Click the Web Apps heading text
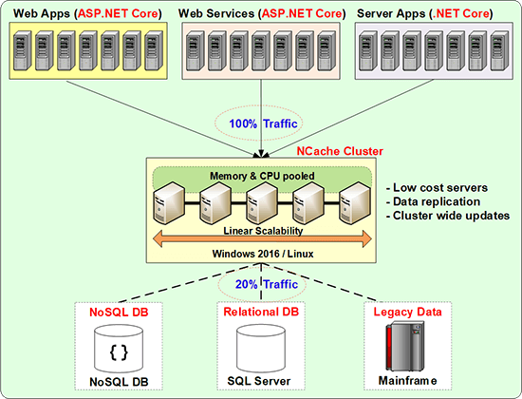Screen dimensions: 522x399 [87, 13]
